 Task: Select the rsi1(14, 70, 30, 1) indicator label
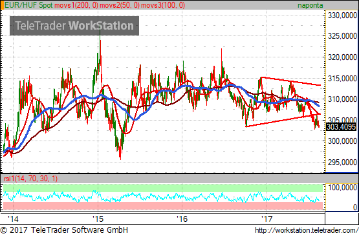[30, 179]
